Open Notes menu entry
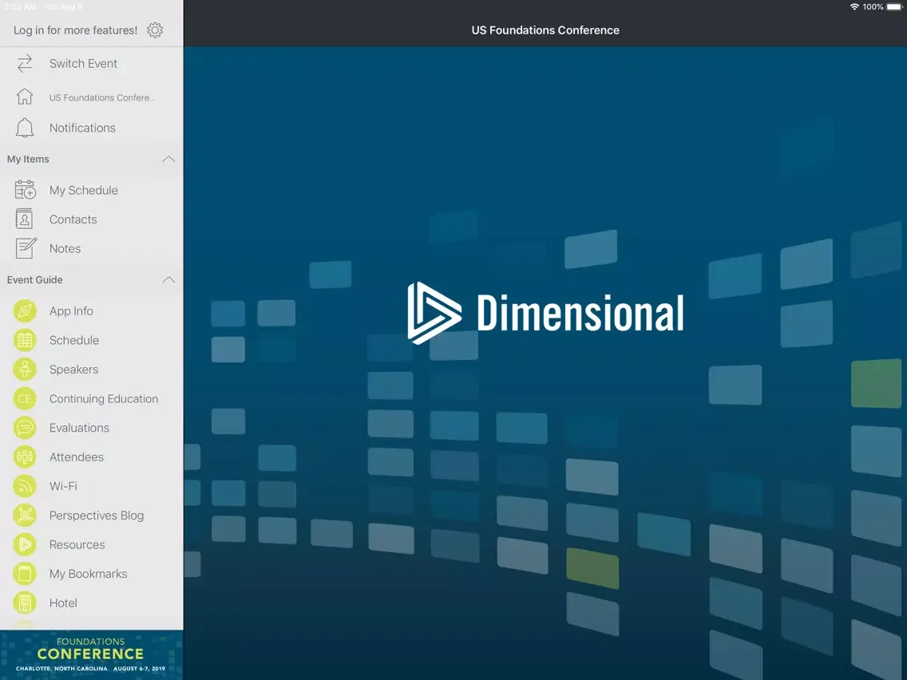The image size is (907, 680). click(91, 248)
